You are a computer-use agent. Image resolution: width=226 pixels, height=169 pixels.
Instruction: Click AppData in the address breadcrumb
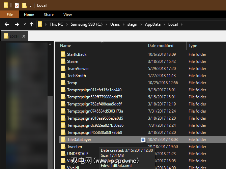click(x=152, y=24)
